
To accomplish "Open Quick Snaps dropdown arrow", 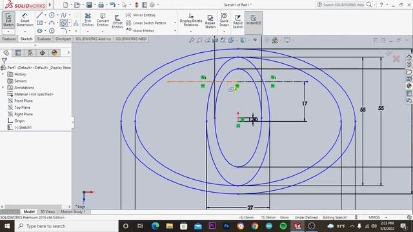I will point(224,32).
